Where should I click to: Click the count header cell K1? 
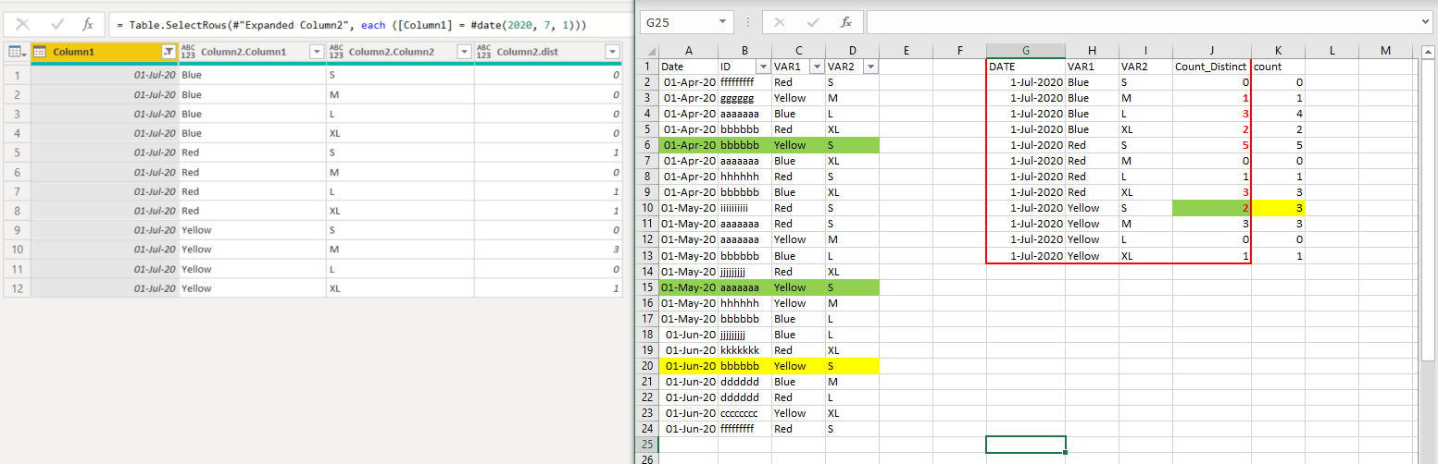tap(1278, 67)
